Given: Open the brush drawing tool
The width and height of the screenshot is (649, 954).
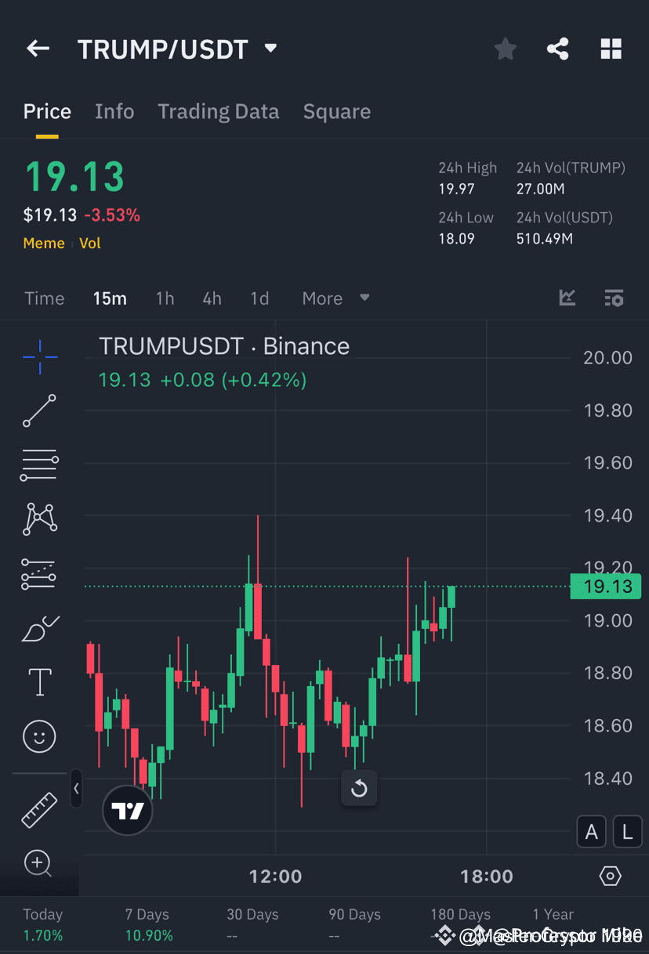Looking at the screenshot, I should click(39, 627).
